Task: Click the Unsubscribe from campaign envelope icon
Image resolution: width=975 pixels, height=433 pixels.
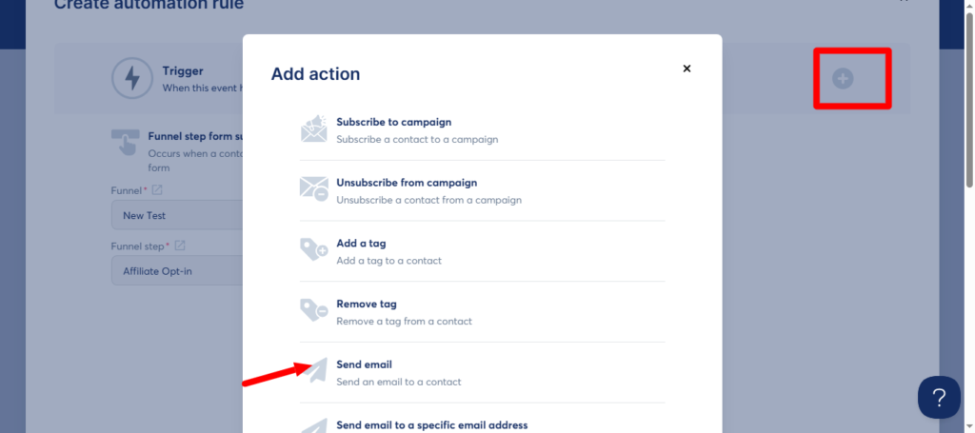Action: [x=314, y=188]
